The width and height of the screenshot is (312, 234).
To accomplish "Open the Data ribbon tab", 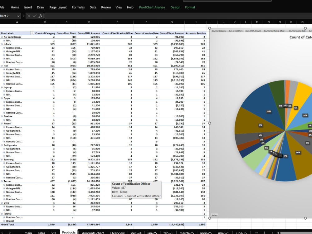I will [93, 7].
